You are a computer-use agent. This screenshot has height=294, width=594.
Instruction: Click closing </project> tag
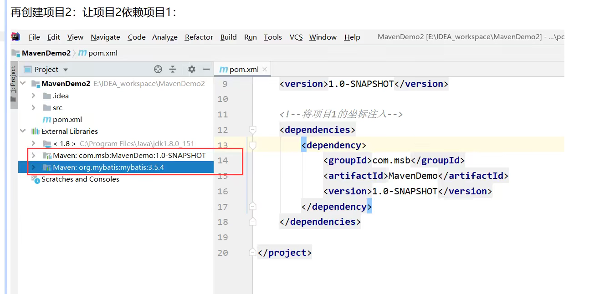pyautogui.click(x=285, y=253)
